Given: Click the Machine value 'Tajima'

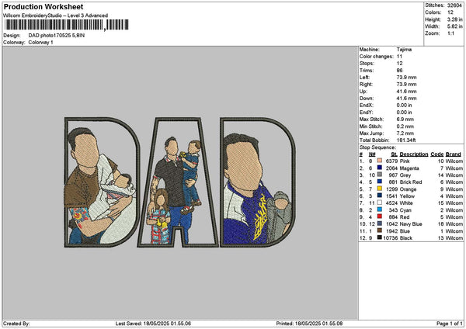Looking at the screenshot, I should click(x=404, y=50).
